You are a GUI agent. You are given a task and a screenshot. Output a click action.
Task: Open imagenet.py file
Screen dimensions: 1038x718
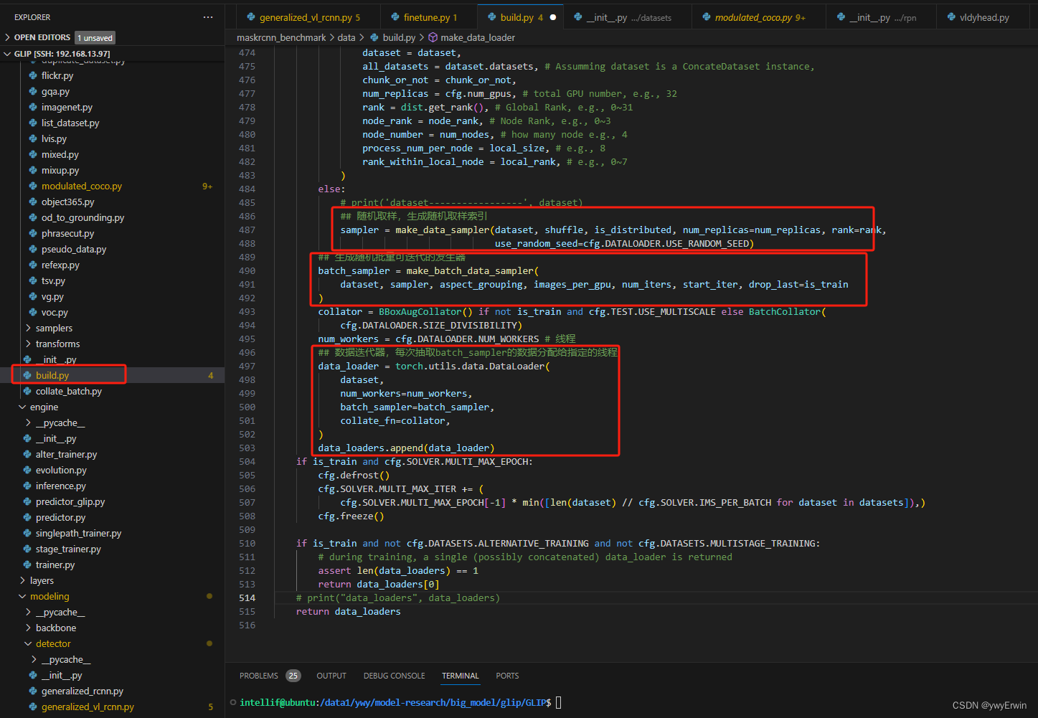(x=112, y=107)
